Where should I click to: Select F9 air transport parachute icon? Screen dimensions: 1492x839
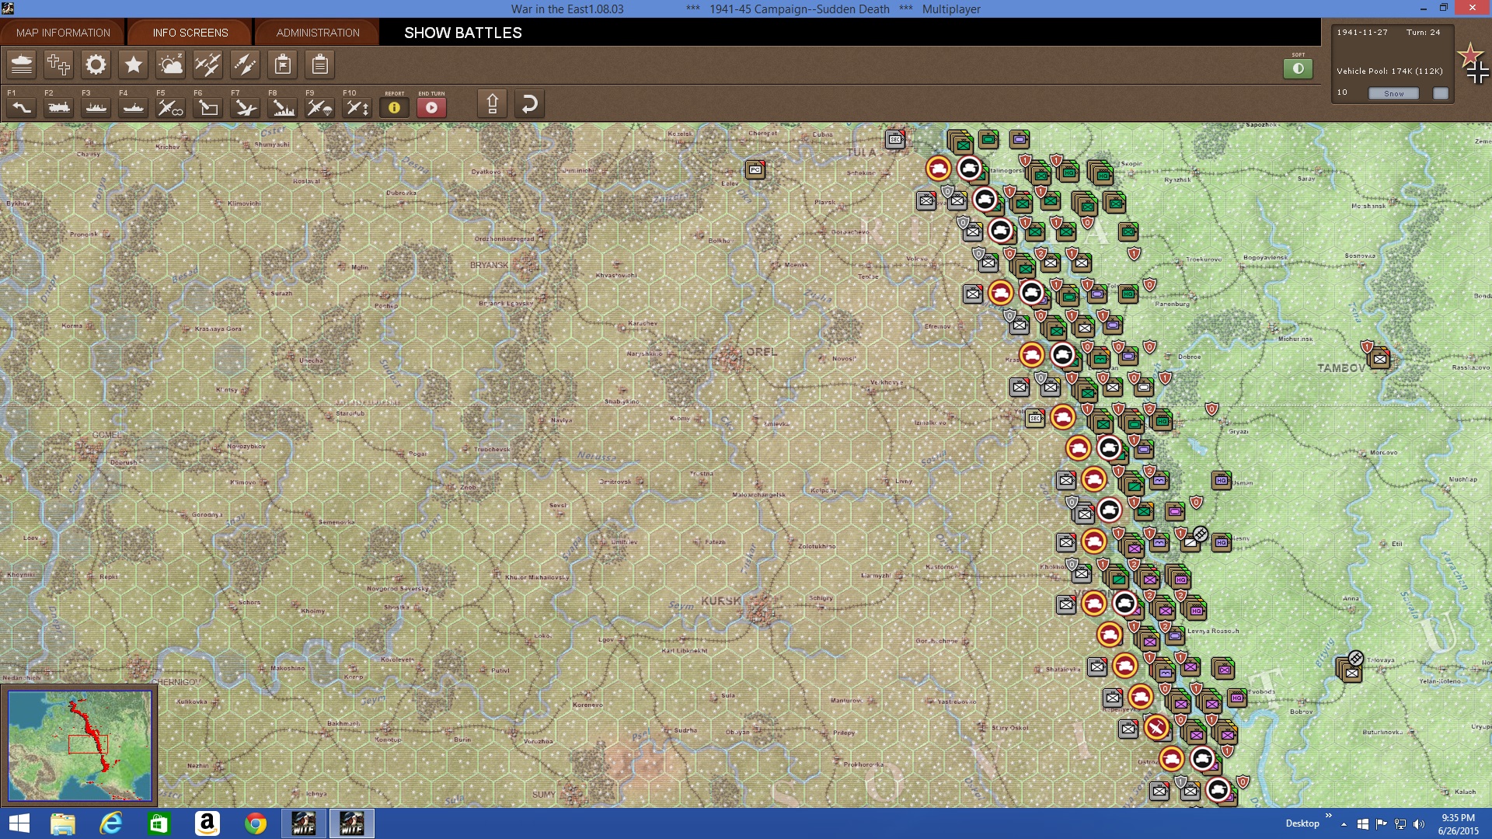coord(320,107)
